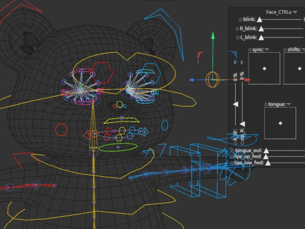Click the R_SF vertical slider handle

tap(236, 104)
